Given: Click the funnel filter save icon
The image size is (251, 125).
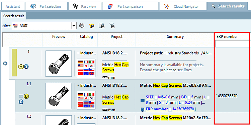Looking at the screenshot, I should coord(112,26).
